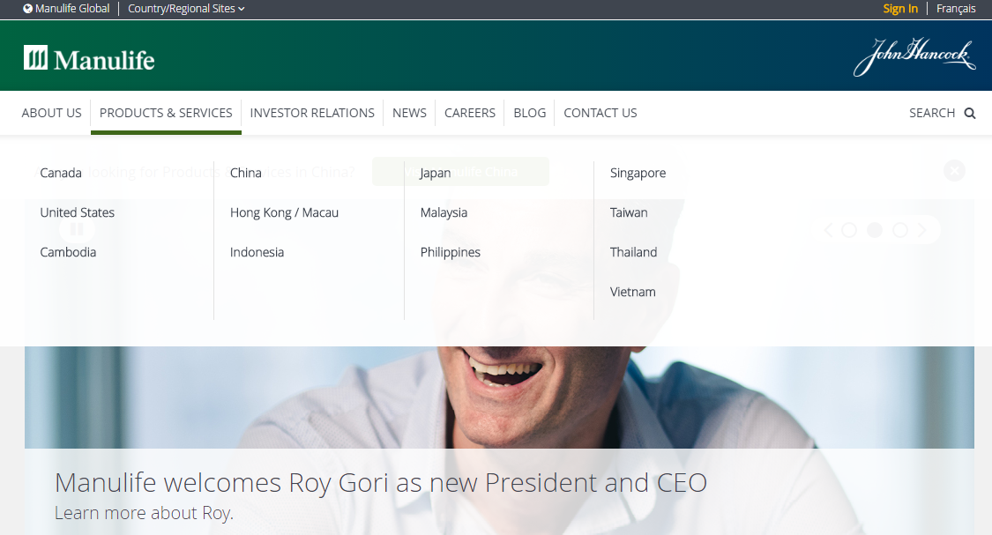Click the SEARCH label
Screen dimensions: 992x535
pyautogui.click(x=932, y=113)
